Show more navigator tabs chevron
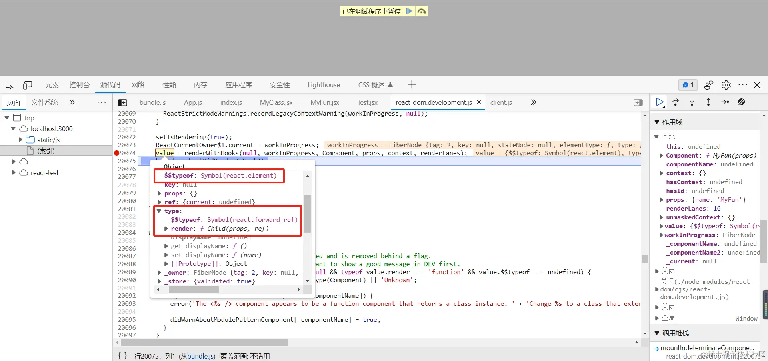Viewport: 768px width, 361px height. click(x=72, y=102)
